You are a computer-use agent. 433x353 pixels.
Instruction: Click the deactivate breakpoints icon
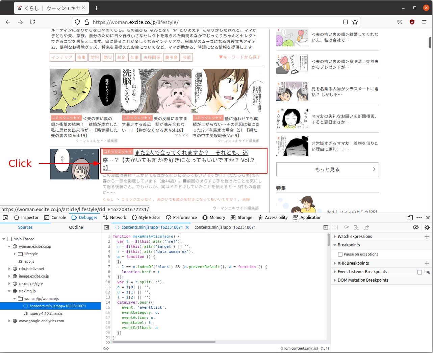coord(416,227)
